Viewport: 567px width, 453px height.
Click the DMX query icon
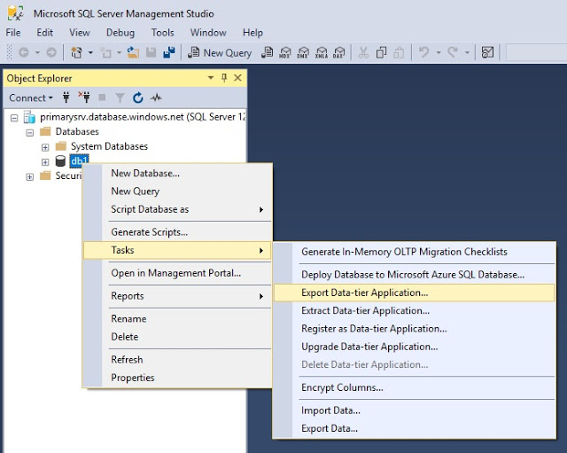click(x=303, y=53)
